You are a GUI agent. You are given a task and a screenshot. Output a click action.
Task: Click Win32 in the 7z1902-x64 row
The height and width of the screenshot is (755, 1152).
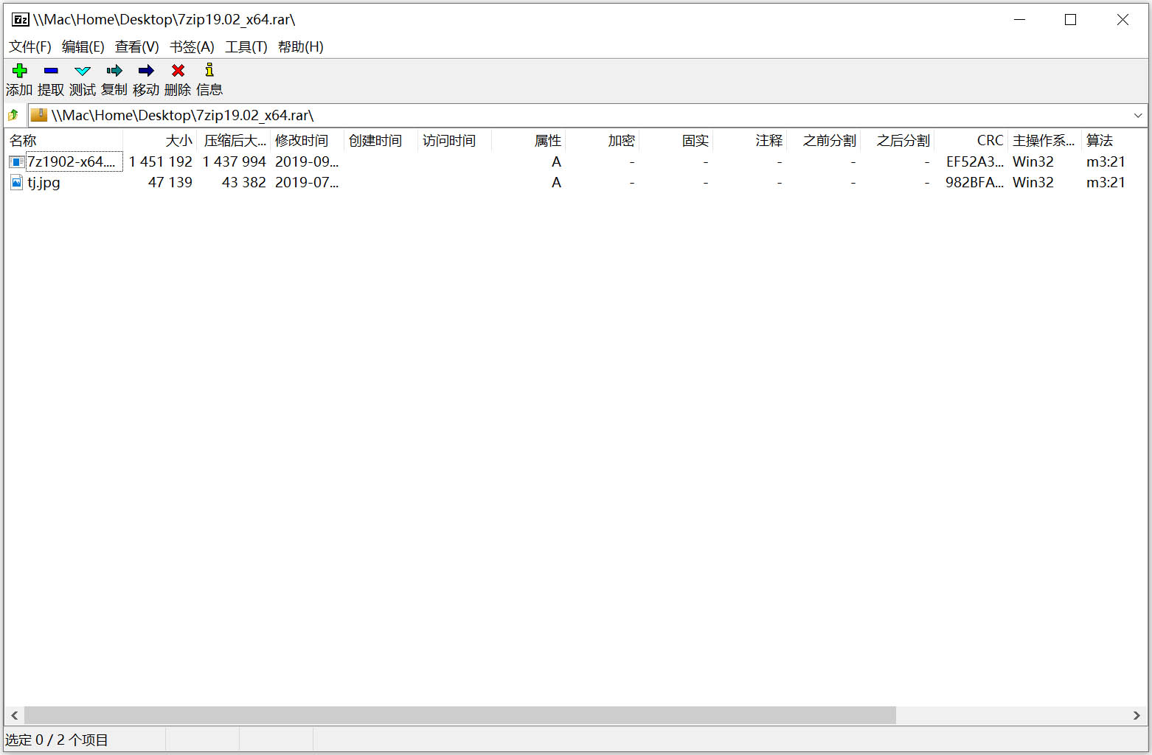coord(1033,161)
